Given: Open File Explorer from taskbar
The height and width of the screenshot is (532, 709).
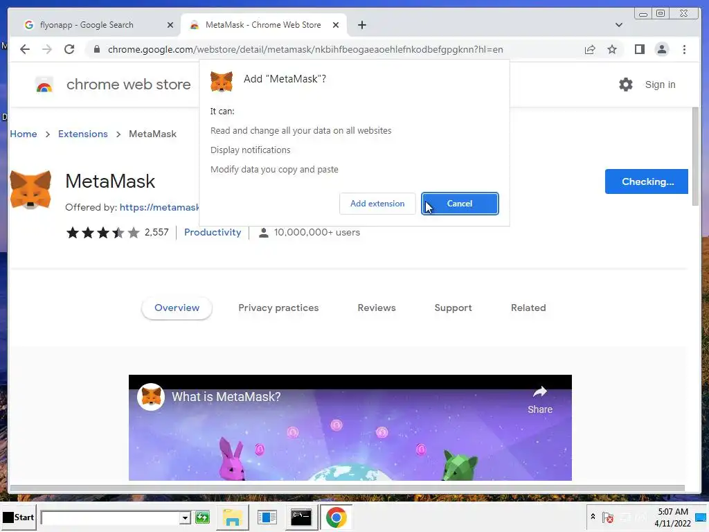Looking at the screenshot, I should click(x=233, y=517).
